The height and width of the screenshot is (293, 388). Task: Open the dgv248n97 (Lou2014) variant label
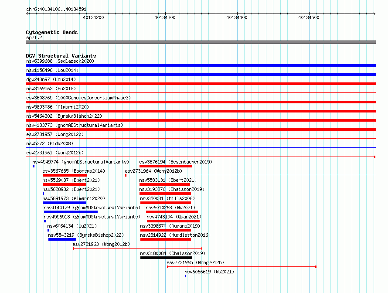pyautogui.click(x=51, y=79)
